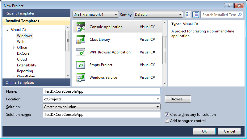Click the WPF Browser Application name text
This screenshot has width=247, height=139.
(110, 52)
